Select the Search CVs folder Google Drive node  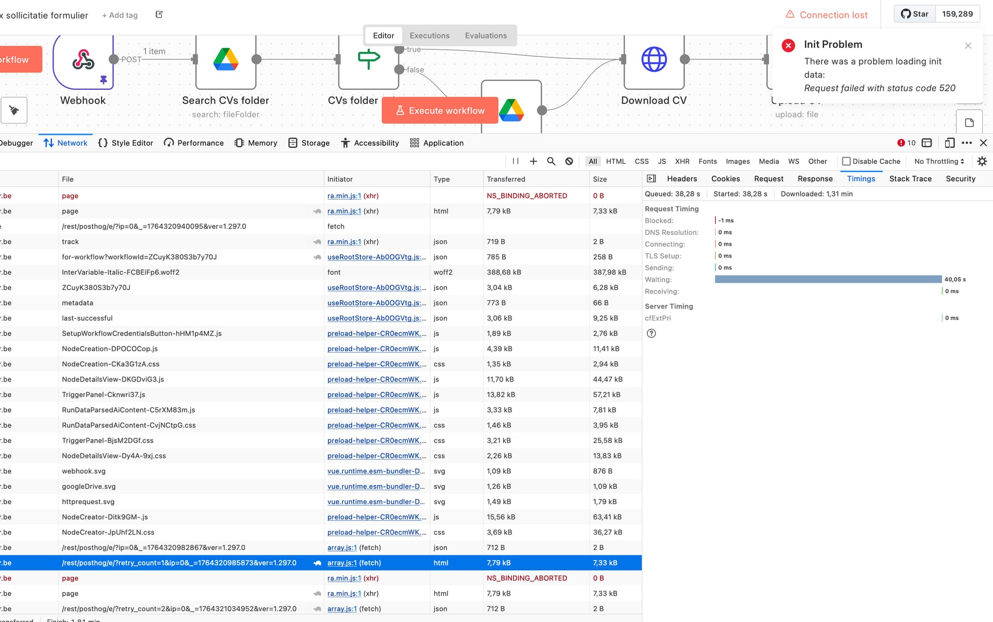click(226, 60)
